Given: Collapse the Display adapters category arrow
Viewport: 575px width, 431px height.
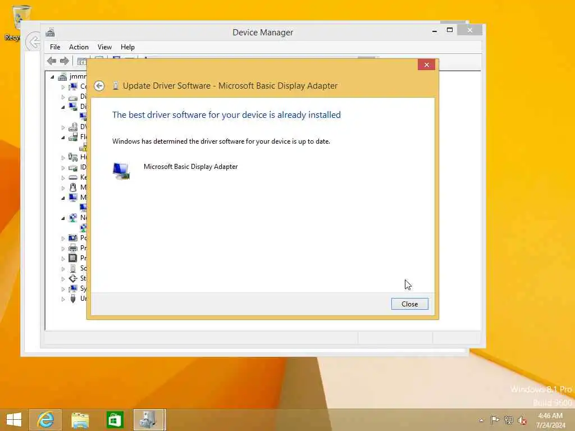Looking at the screenshot, I should [63, 107].
